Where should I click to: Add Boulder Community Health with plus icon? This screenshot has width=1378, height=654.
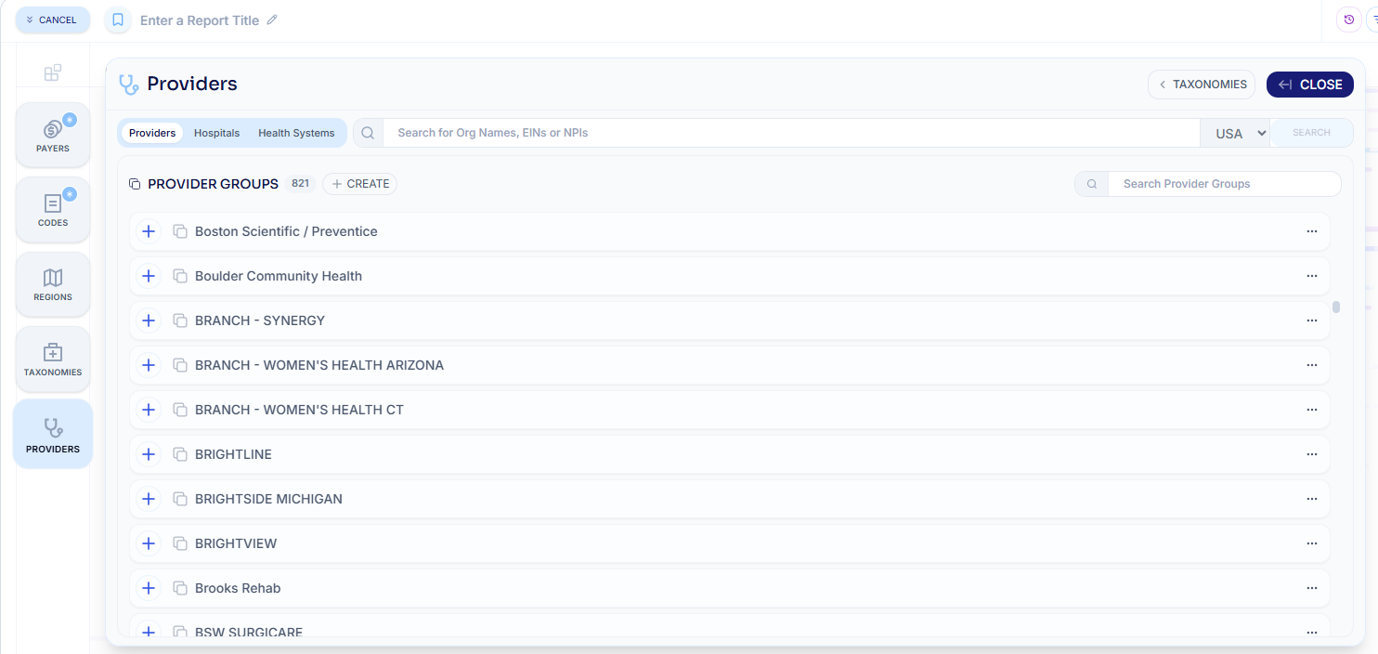coord(149,276)
